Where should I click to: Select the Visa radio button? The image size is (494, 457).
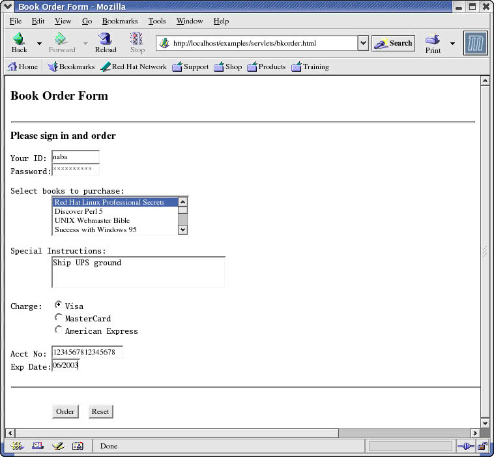coord(58,304)
